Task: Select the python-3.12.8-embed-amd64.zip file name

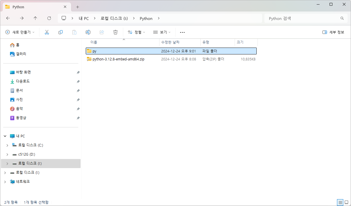Action: pos(118,59)
